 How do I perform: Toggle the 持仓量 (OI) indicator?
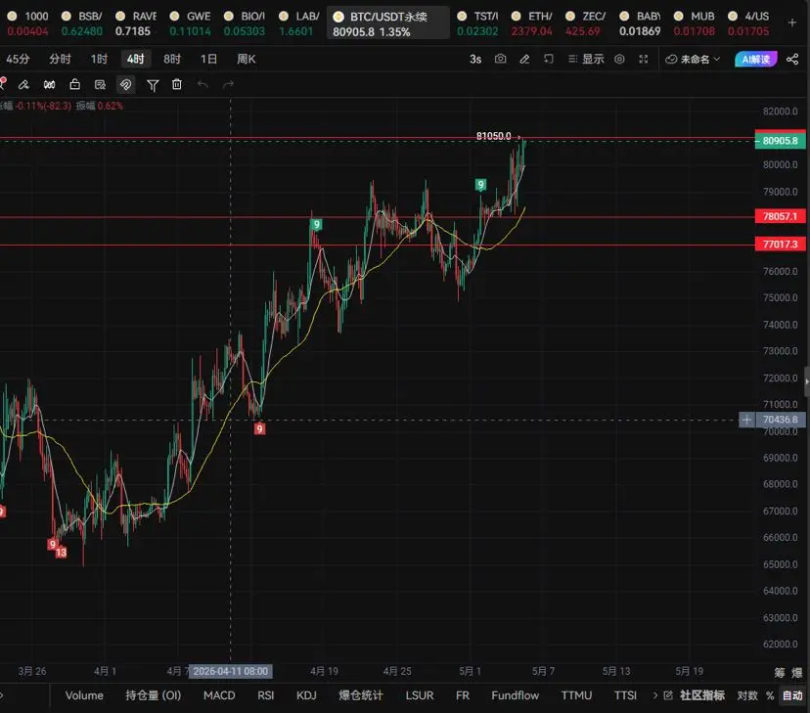point(154,695)
